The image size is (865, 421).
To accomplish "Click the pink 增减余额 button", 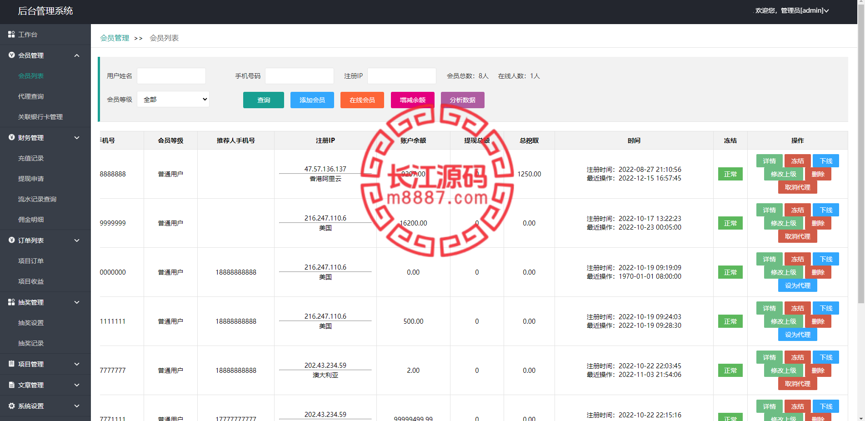I will pos(413,100).
